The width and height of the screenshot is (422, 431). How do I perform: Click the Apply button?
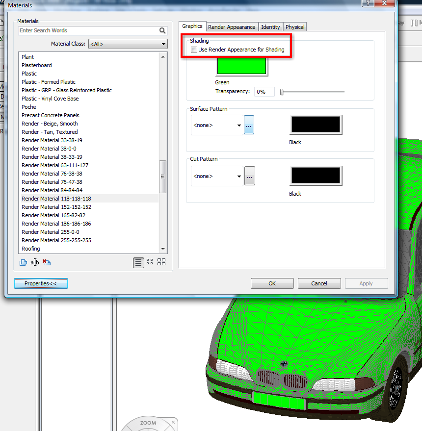(366, 283)
